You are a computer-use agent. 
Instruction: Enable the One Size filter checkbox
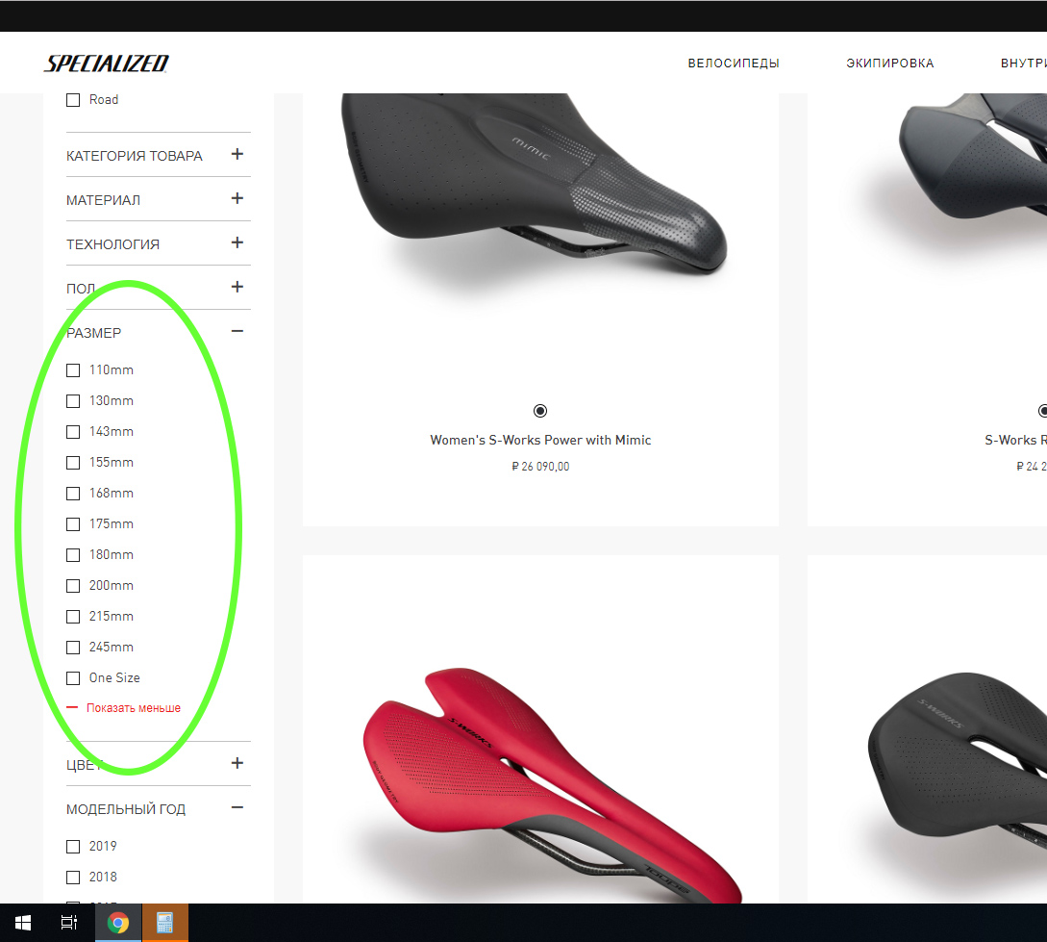pyautogui.click(x=73, y=678)
